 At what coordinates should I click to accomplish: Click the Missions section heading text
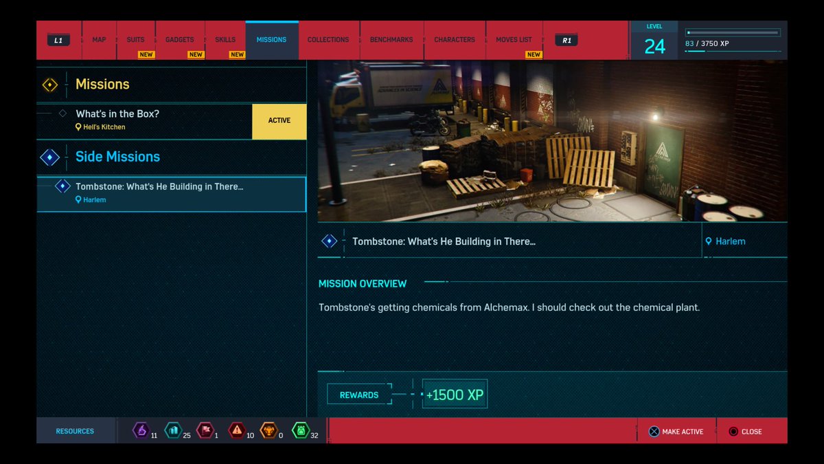pyautogui.click(x=102, y=85)
